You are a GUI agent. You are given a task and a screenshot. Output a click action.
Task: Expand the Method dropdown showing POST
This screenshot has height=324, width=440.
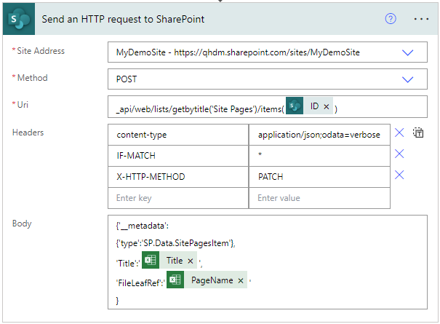point(407,79)
